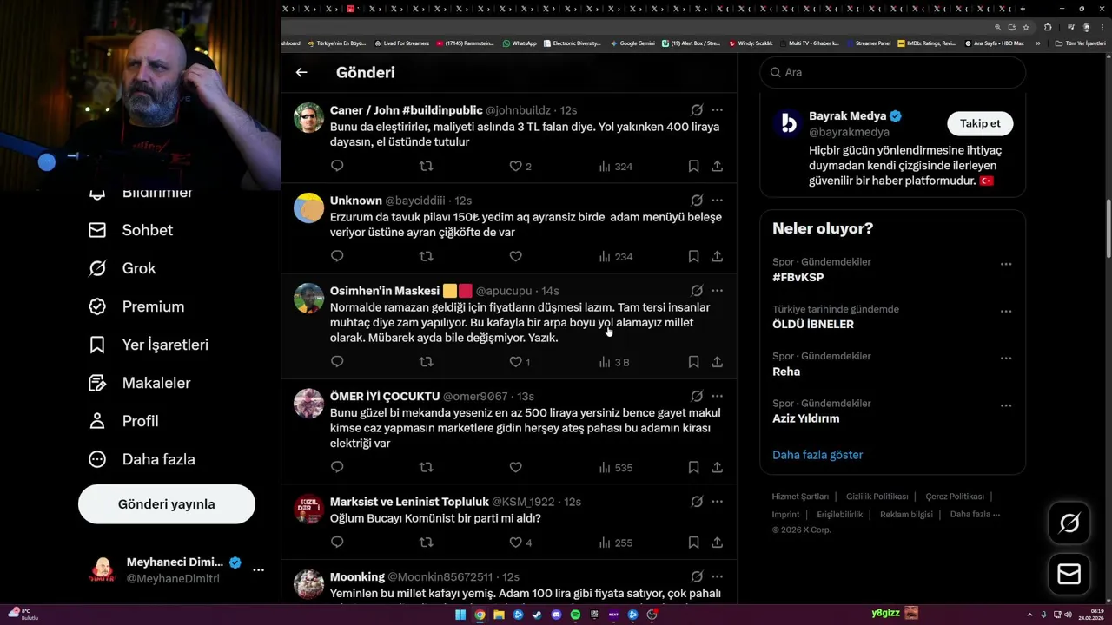The image size is (1112, 625).
Task: Open Grok explain icon on Caner's post
Action: pos(697,110)
